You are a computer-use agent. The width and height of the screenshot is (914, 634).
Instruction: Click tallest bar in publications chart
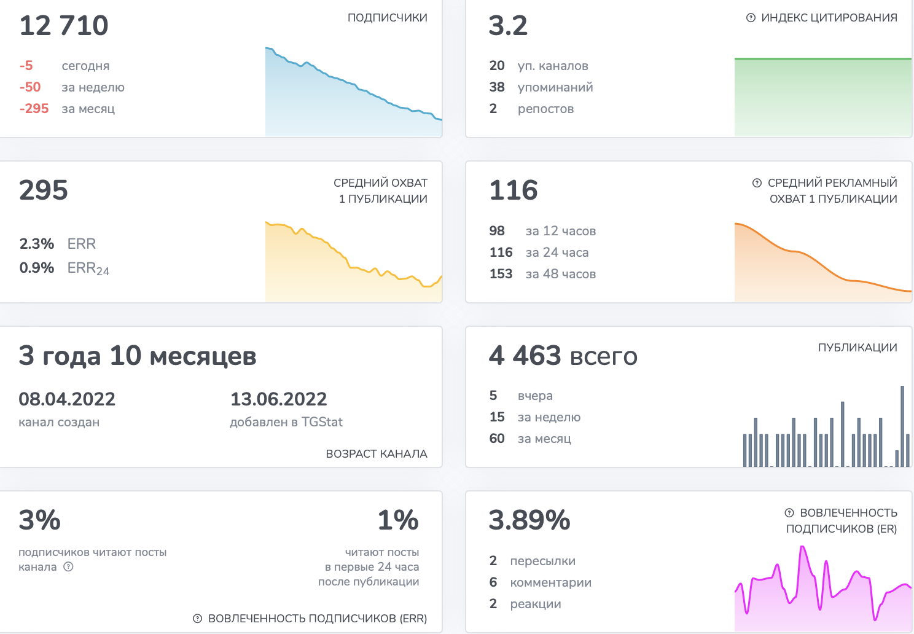[902, 426]
